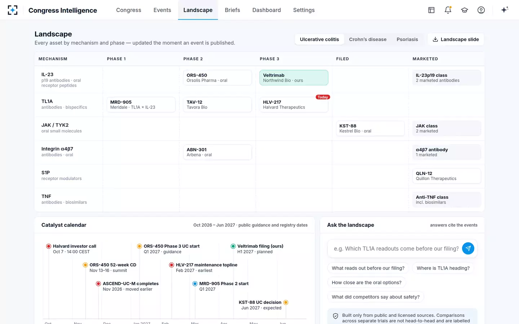Select the Landscape tab
Viewport: 519px width, 324px height.
pyautogui.click(x=198, y=10)
